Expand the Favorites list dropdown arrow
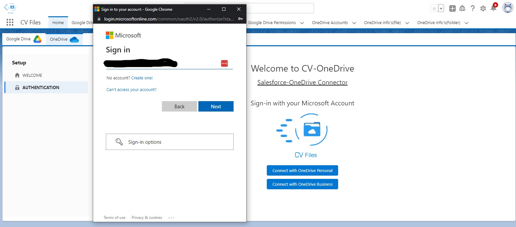516x227 pixels. (441, 8)
